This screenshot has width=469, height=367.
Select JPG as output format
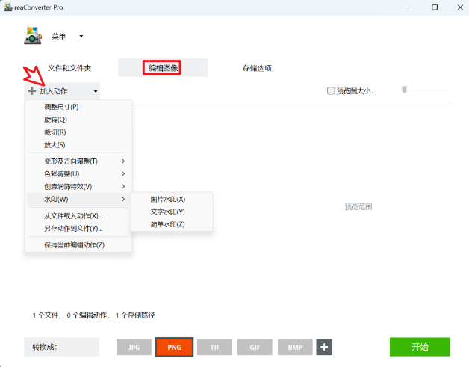[134, 348]
